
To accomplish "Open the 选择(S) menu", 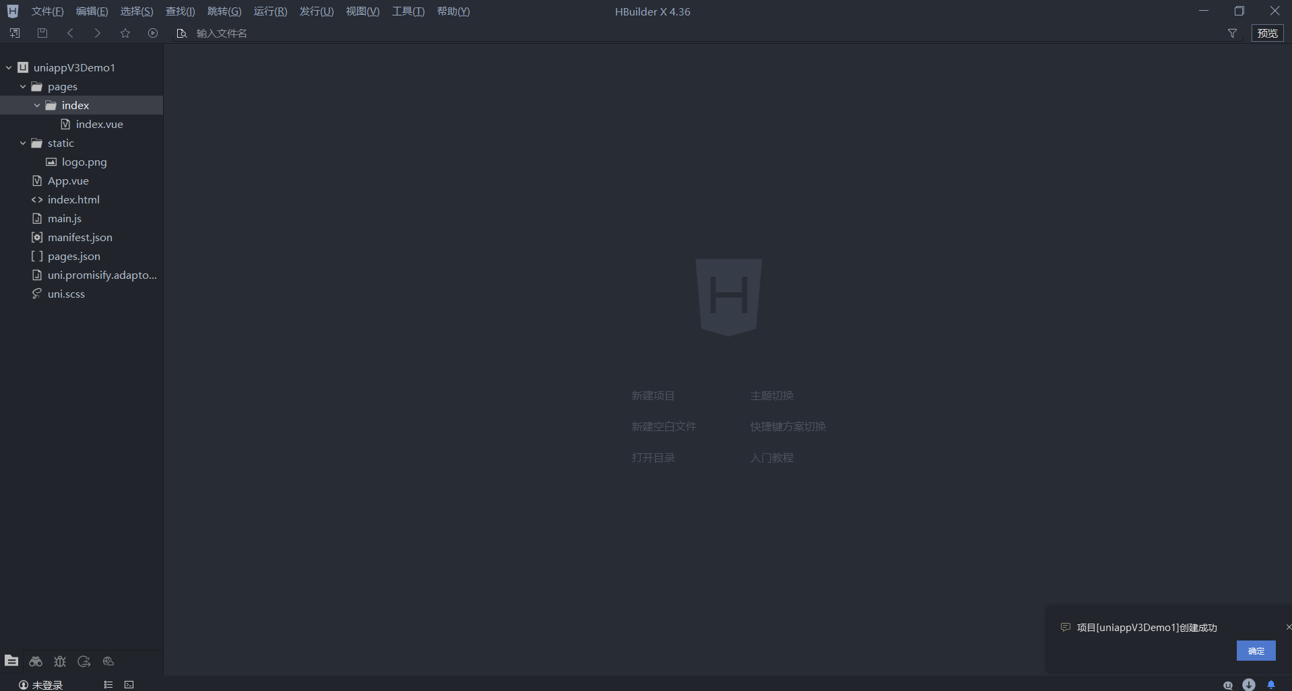I will pyautogui.click(x=137, y=11).
